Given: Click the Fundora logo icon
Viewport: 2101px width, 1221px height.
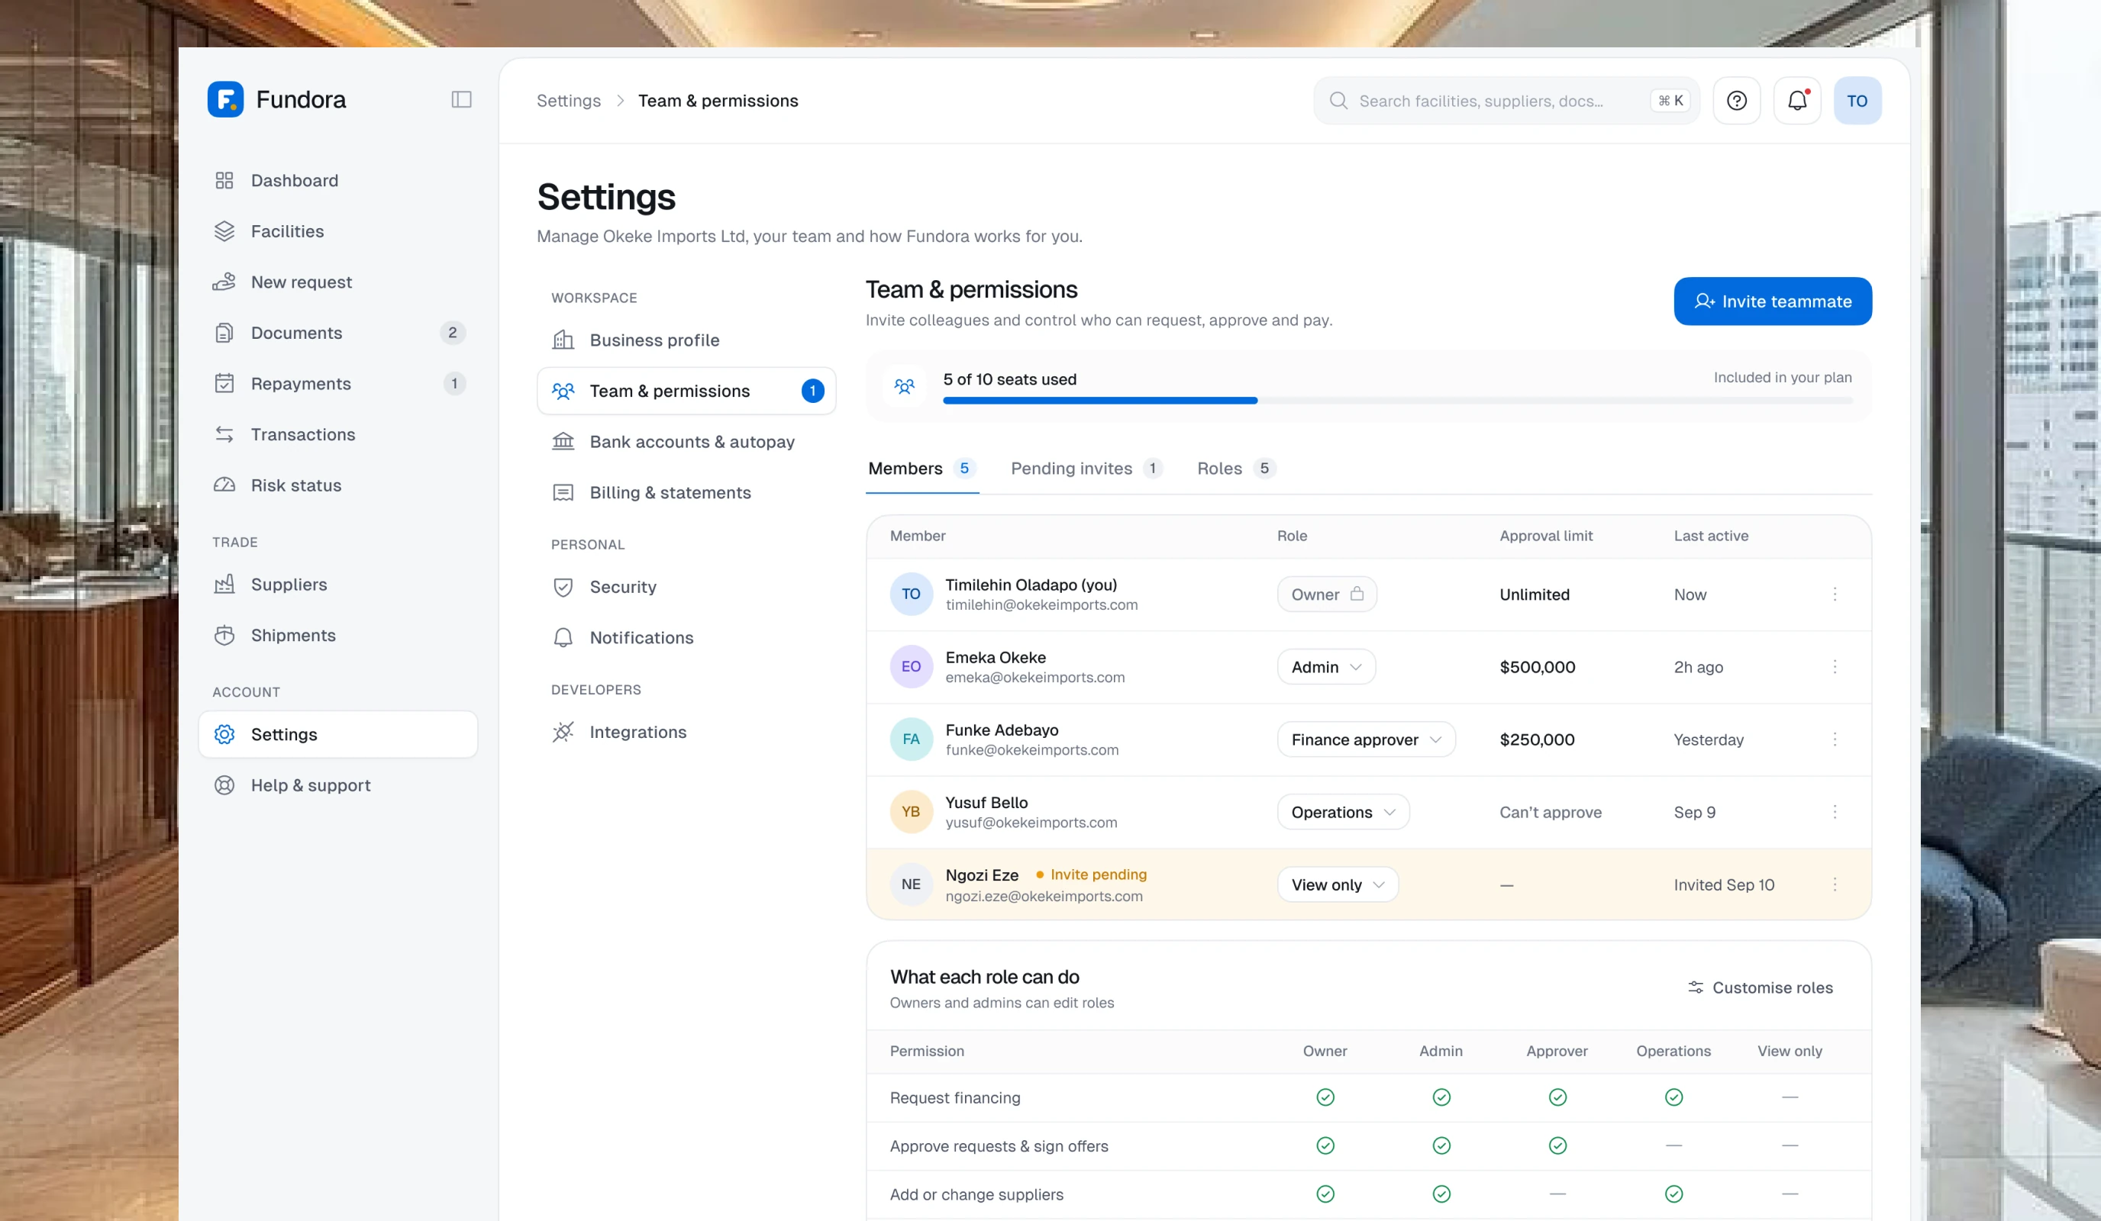Looking at the screenshot, I should tap(225, 99).
